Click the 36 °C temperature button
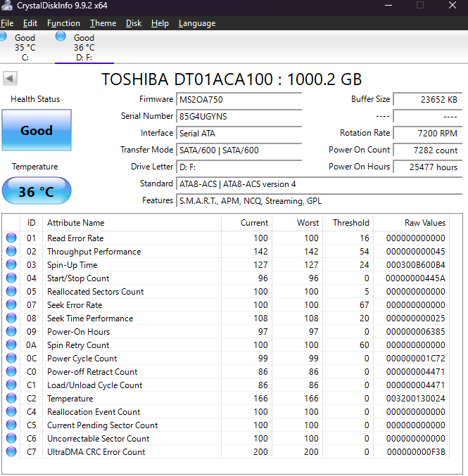Screen dimensions: 468x476 pos(37,191)
